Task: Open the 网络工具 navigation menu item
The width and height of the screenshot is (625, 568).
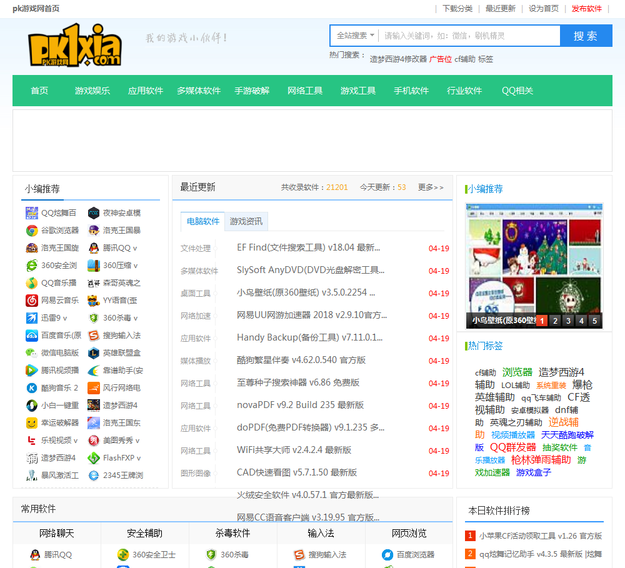Action: tap(305, 91)
